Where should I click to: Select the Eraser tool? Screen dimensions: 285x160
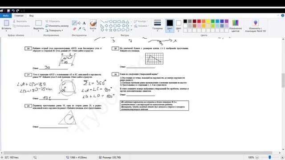[x=74, y=29]
